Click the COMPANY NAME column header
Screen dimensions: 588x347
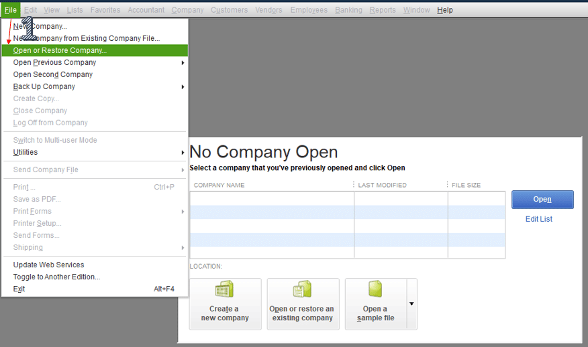pos(219,185)
